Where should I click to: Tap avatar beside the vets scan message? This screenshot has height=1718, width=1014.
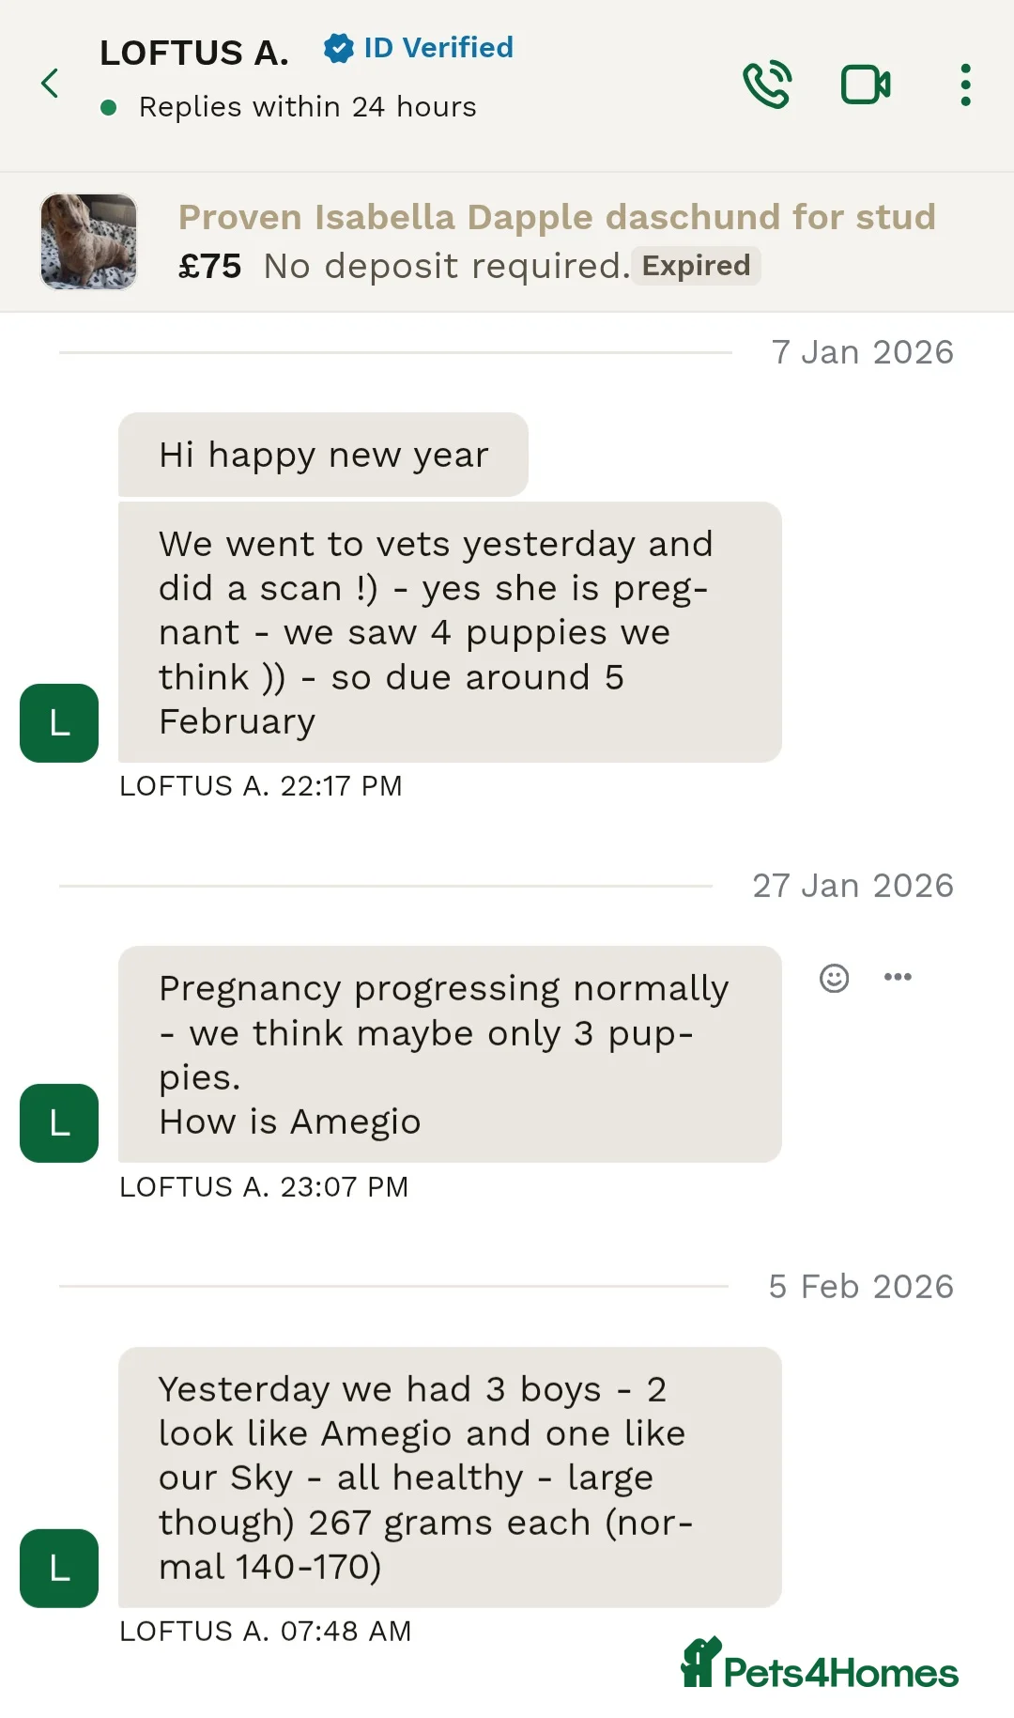point(59,723)
